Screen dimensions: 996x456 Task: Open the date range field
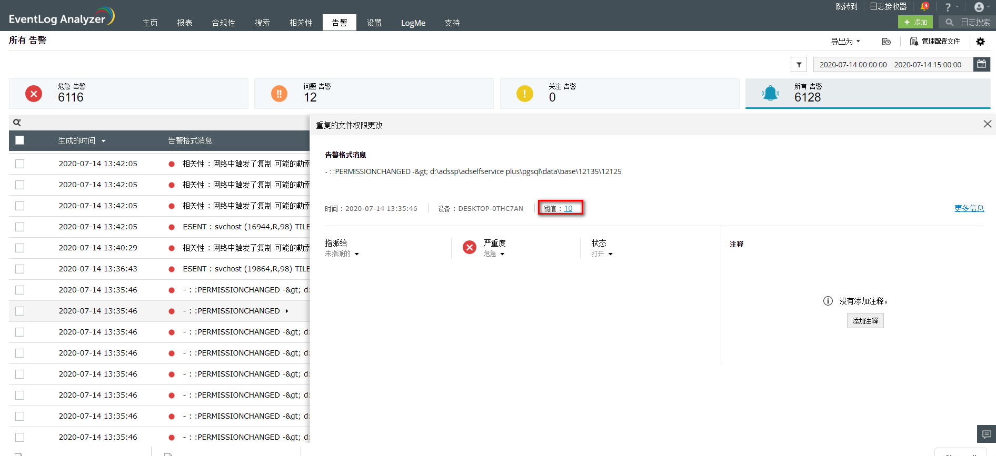click(893, 65)
